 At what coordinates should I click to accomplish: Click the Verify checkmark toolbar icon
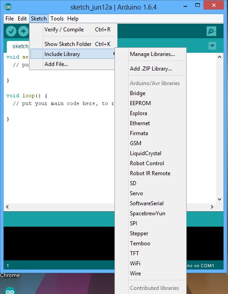tap(11, 31)
